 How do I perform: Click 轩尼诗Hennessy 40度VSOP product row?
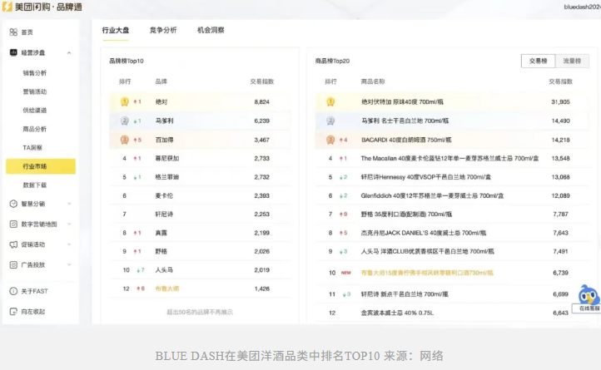click(x=452, y=177)
